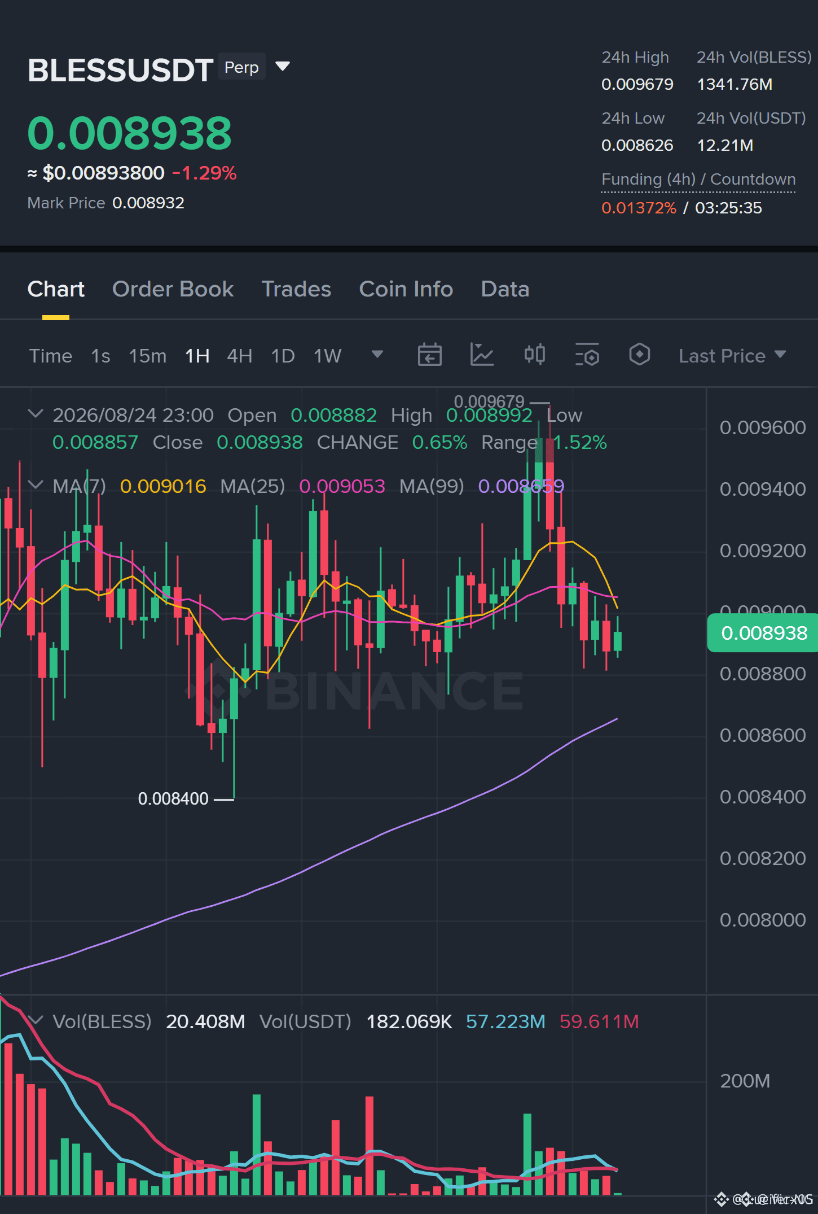Image resolution: width=818 pixels, height=1214 pixels.
Task: Click the Perp contract badge
Action: click(241, 67)
